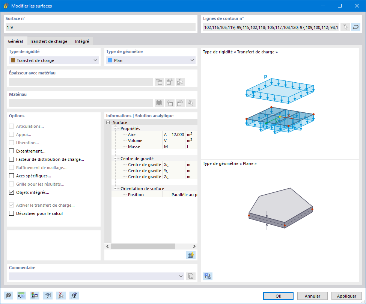Switch to the Général tab

pos(15,41)
